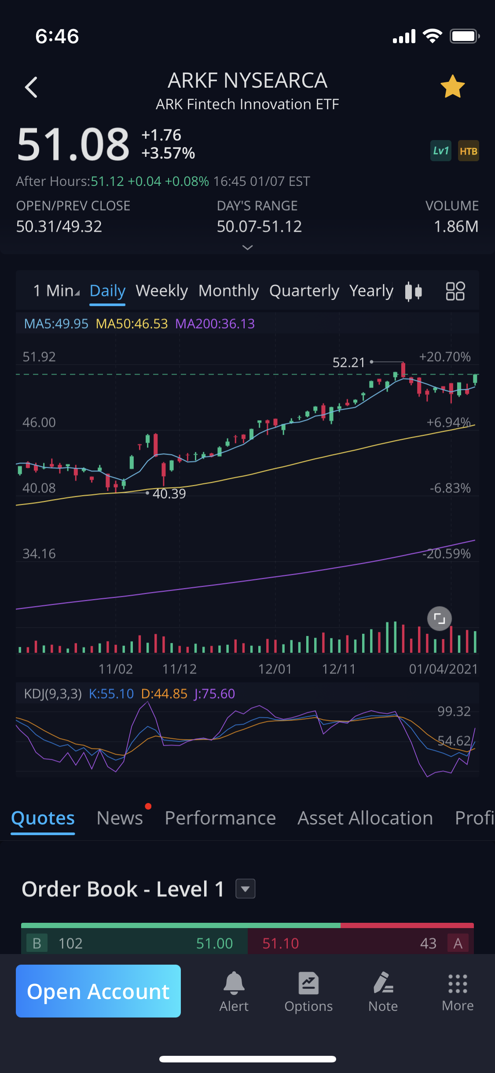Tap the bid/ask ratio bar
495x1073 pixels.
pos(247,925)
